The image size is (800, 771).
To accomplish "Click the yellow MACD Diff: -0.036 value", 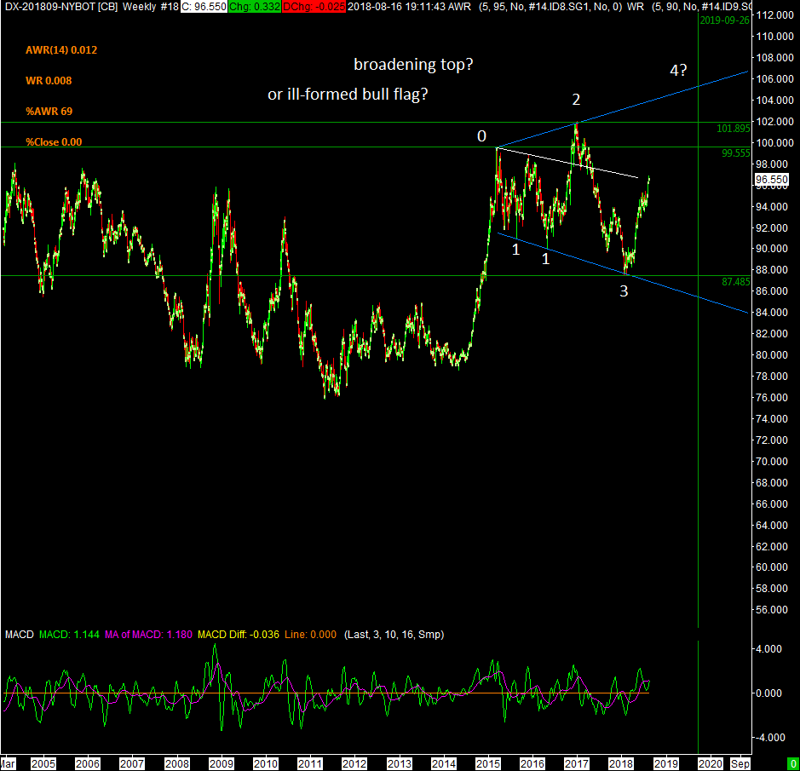I will (x=239, y=635).
